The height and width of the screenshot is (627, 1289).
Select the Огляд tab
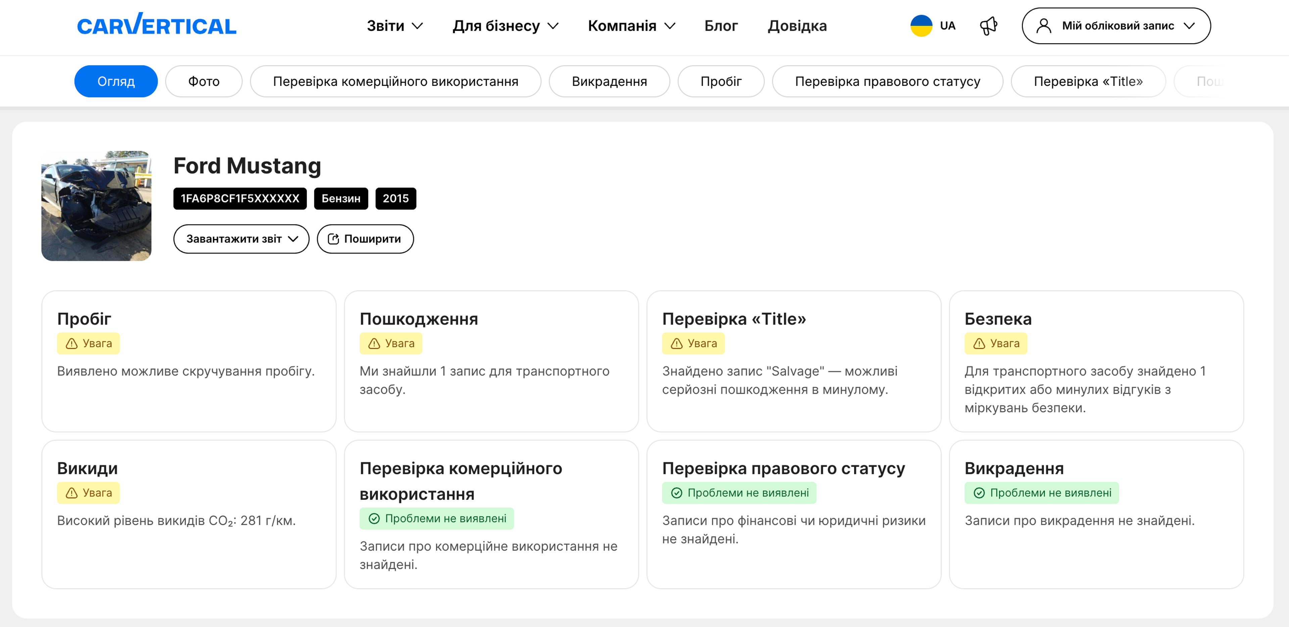pyautogui.click(x=116, y=82)
